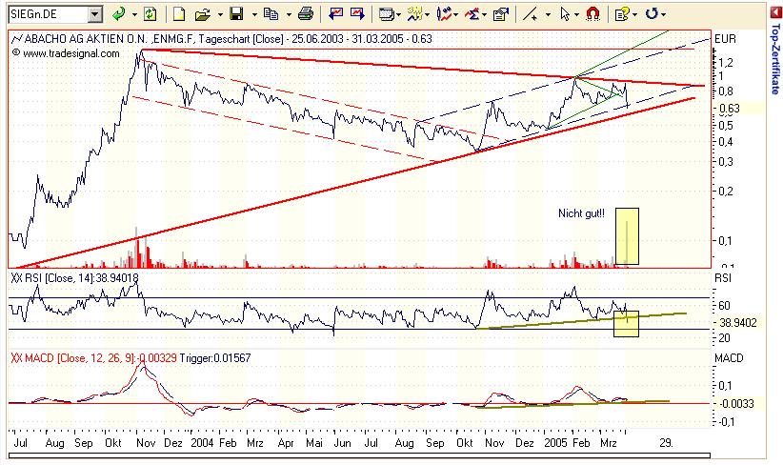Click the '29.' date label on time axis
Screen dimensions: 783x465
pos(666,442)
